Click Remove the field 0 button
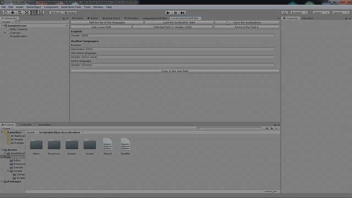Image resolution: width=352 pixels, height=198 pixels. point(246,27)
